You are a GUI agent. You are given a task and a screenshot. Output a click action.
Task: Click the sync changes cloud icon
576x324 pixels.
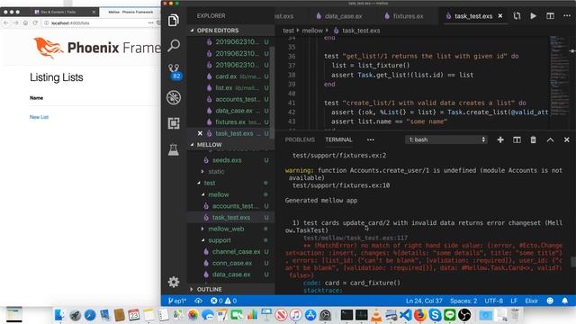(x=198, y=301)
